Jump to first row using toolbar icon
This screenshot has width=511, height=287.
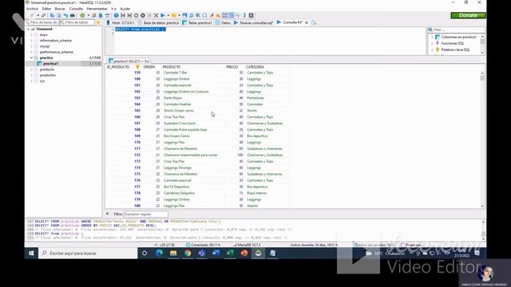123,15
